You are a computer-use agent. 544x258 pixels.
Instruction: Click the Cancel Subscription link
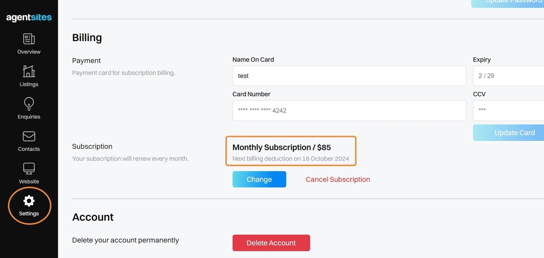click(338, 179)
